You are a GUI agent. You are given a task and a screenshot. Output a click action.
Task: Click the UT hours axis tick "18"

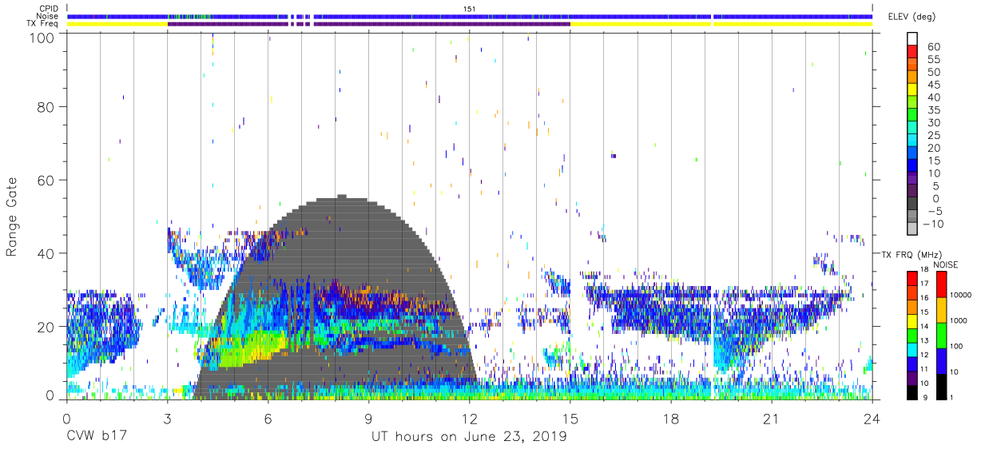point(671,419)
